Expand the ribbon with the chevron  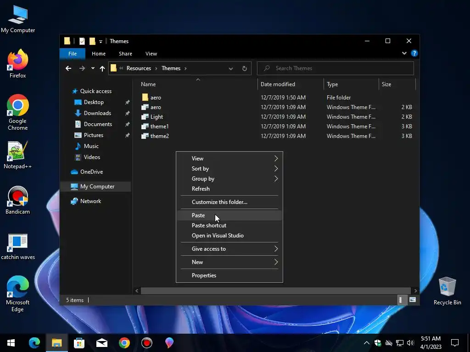pos(404,53)
